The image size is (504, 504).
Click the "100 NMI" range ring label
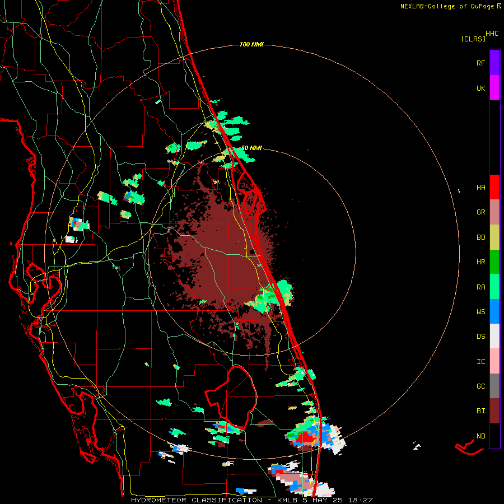point(251,44)
